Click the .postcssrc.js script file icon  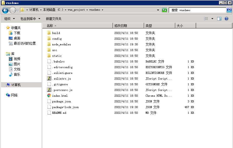pos(49,90)
